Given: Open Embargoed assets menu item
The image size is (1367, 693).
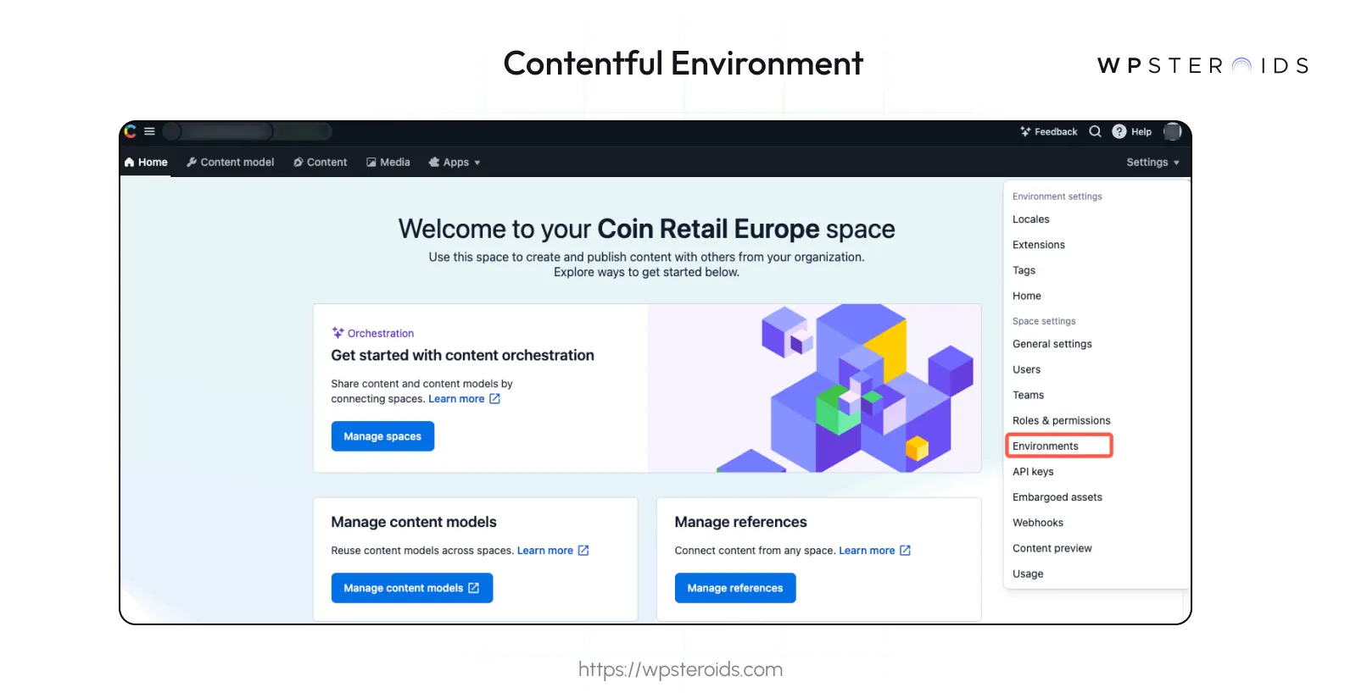Looking at the screenshot, I should 1057,497.
